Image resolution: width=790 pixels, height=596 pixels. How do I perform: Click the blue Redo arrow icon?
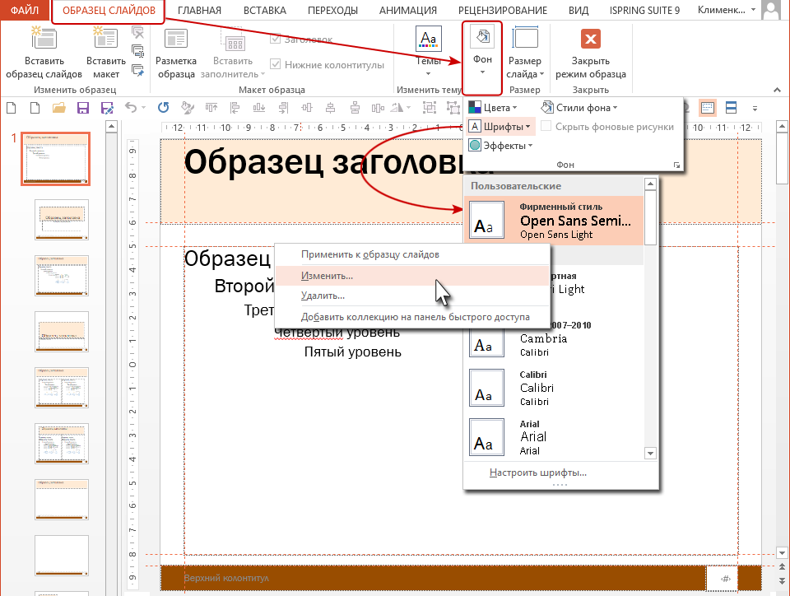tap(163, 108)
